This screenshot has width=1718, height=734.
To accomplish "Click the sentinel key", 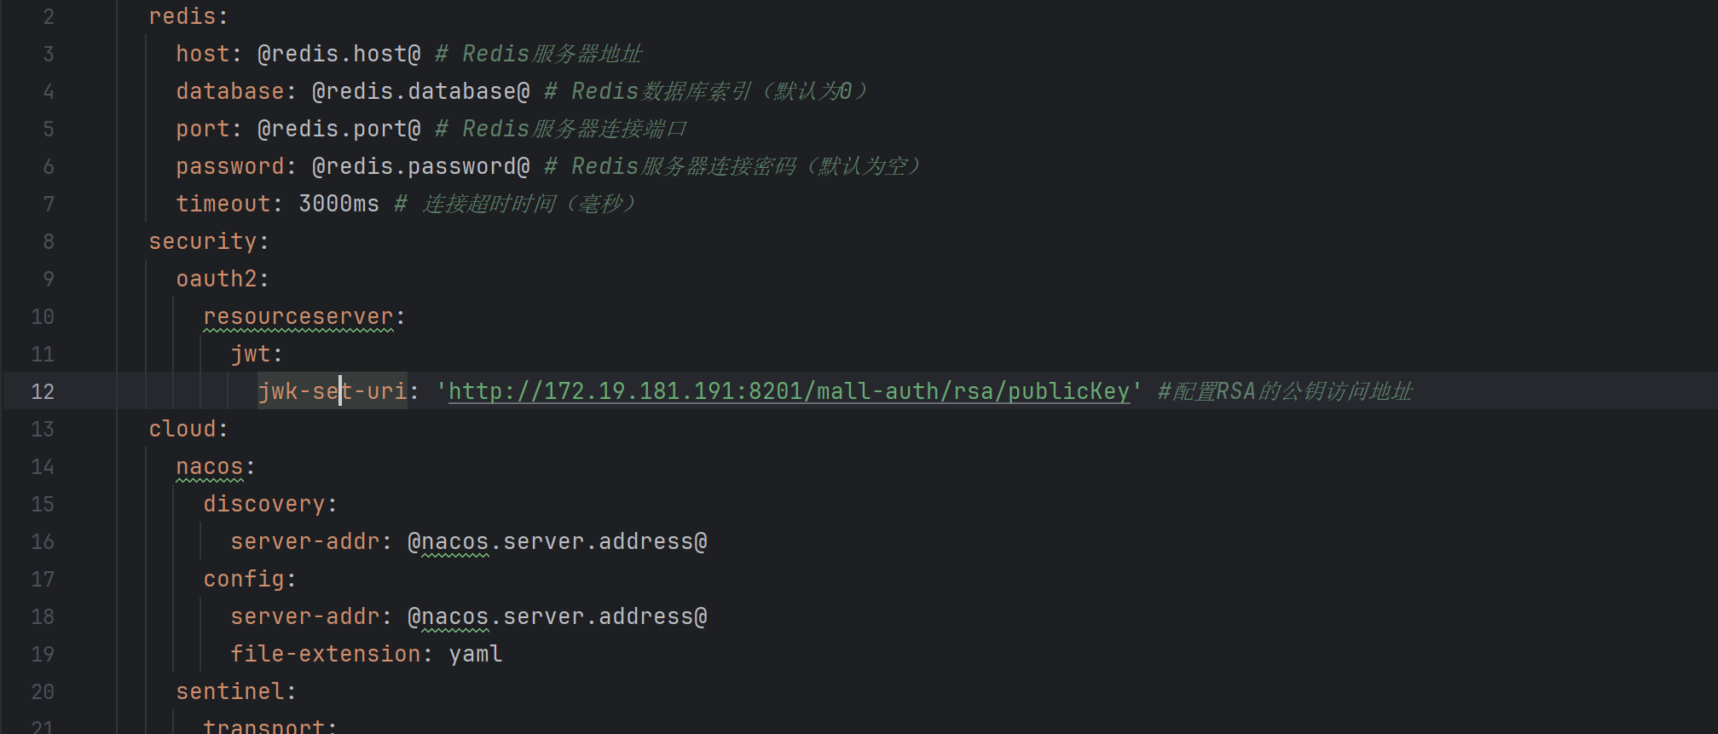I will [x=230, y=691].
